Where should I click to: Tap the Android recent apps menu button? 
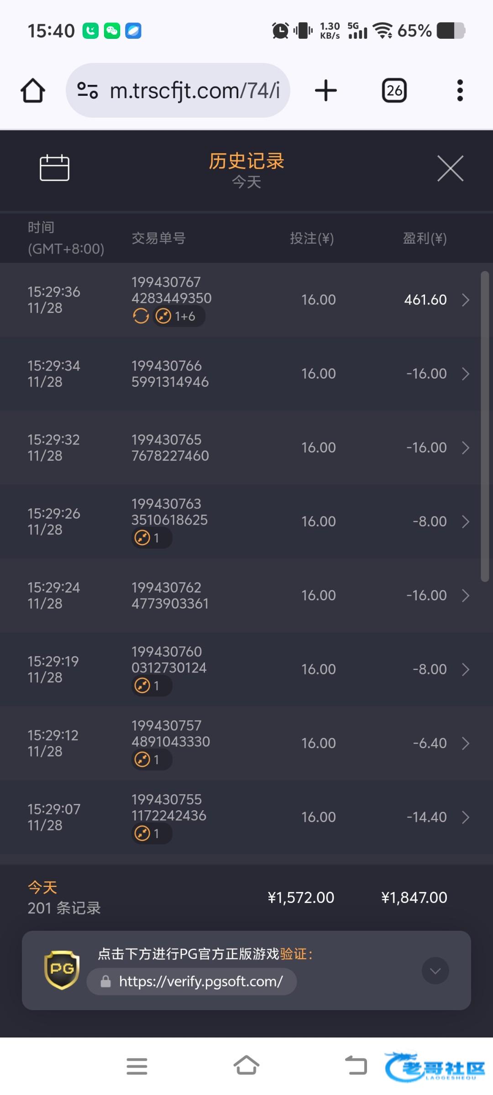tap(137, 1066)
